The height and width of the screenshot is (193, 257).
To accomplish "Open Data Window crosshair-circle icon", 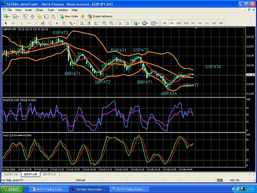I will (x=32, y=16).
